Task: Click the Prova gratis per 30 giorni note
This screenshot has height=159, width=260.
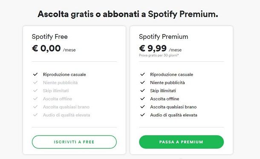Action: (159, 55)
